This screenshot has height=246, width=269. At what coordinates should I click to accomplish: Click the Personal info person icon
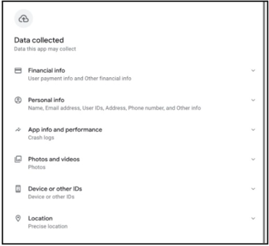pos(18,100)
